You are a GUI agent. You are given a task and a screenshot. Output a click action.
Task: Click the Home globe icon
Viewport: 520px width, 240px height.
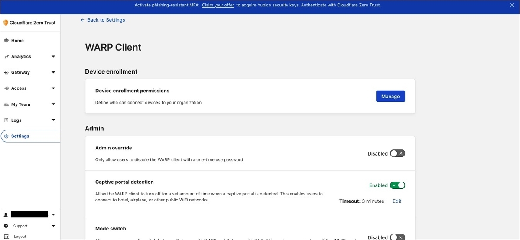tap(6, 41)
